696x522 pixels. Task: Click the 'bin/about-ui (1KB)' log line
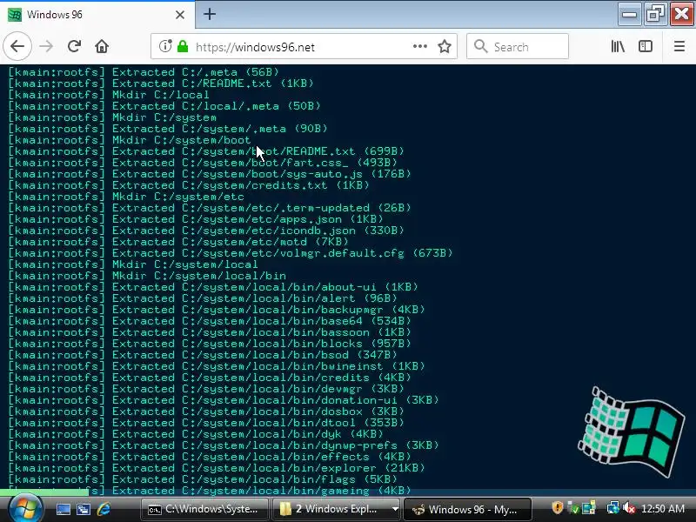tap(213, 287)
